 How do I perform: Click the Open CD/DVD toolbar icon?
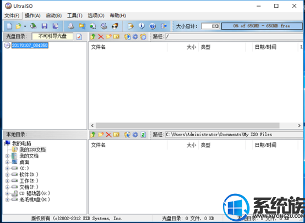(x=34, y=26)
